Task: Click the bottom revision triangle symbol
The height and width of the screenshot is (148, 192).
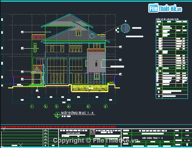Action: [46, 143]
